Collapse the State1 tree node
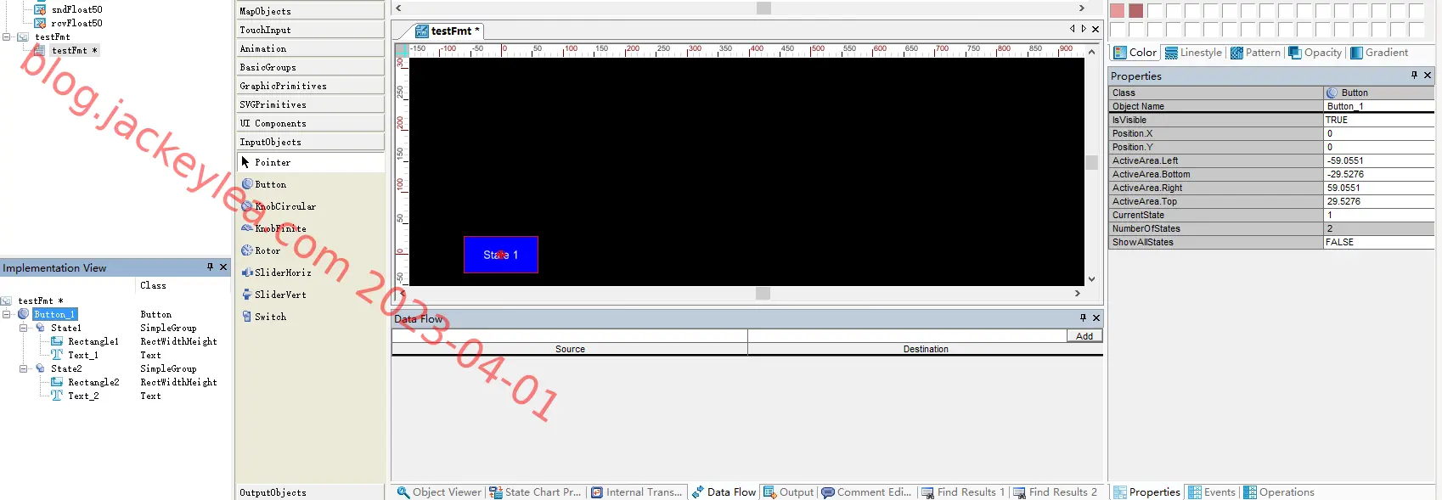Viewport: 1442px width, 500px height. point(24,328)
